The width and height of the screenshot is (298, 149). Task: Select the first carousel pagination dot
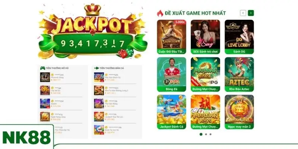[201, 134]
